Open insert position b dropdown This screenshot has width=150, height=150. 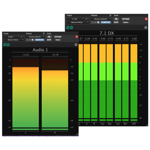tap(22, 37)
